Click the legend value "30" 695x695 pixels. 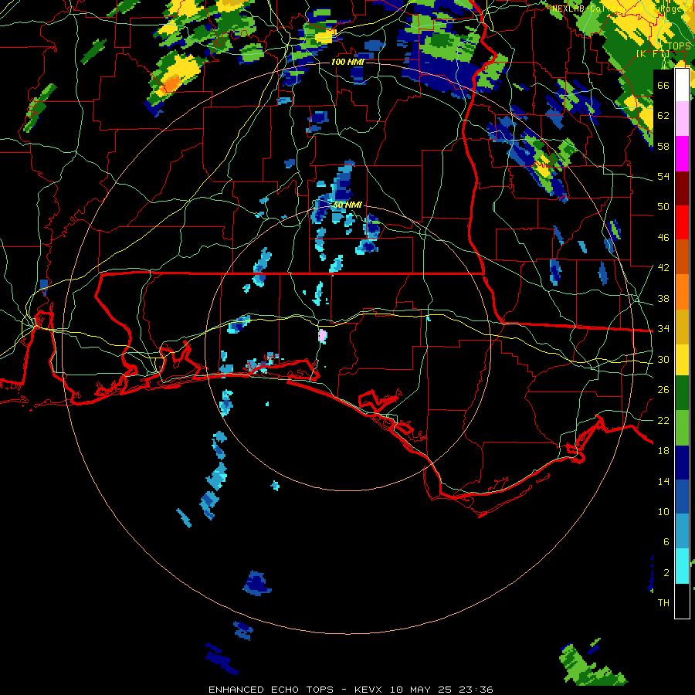click(x=663, y=359)
